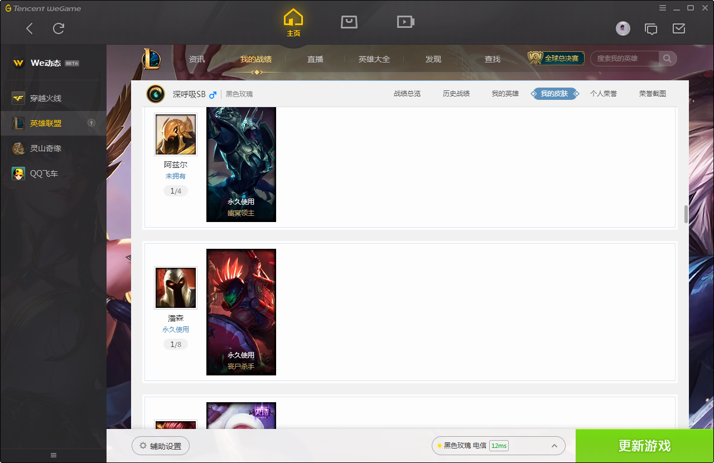The image size is (714, 463).
Task: Open the 查找 navigation tab
Action: pos(493,59)
